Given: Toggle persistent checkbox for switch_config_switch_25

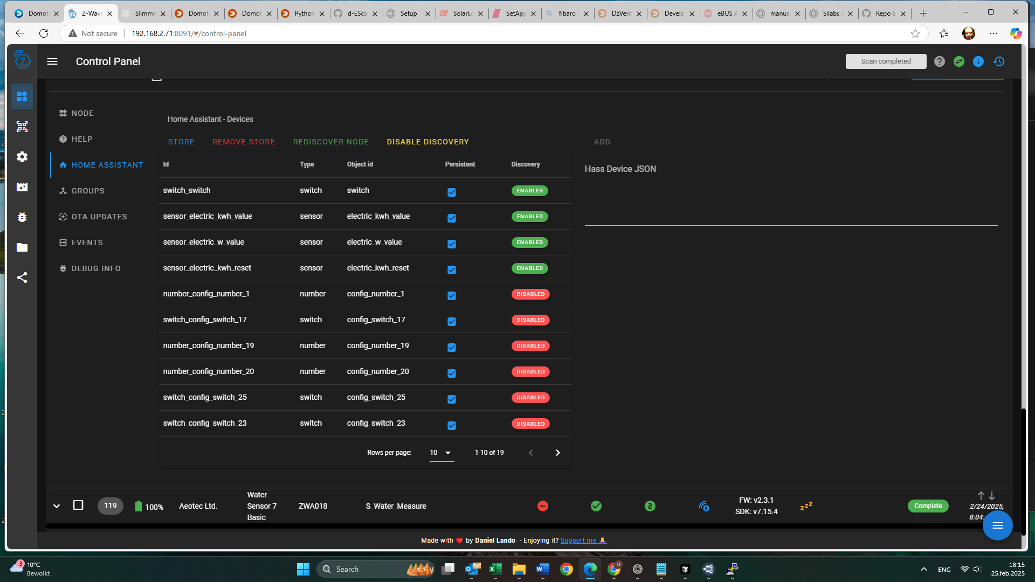Looking at the screenshot, I should (x=452, y=399).
